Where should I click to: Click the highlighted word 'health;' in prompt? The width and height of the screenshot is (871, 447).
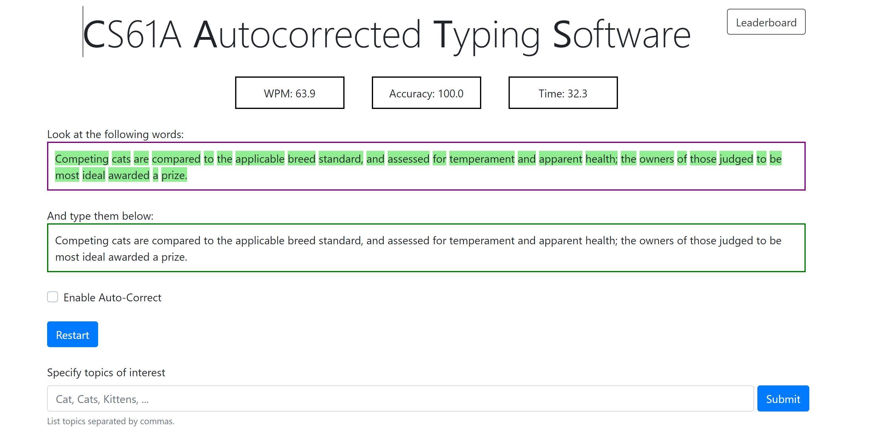(602, 159)
